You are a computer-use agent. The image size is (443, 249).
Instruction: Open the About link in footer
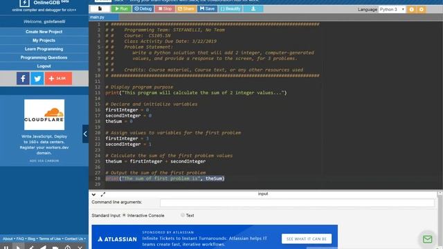(8, 239)
